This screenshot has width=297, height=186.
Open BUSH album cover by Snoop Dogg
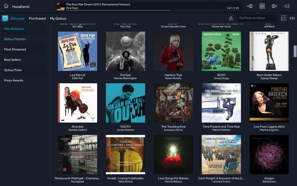[x=221, y=51]
